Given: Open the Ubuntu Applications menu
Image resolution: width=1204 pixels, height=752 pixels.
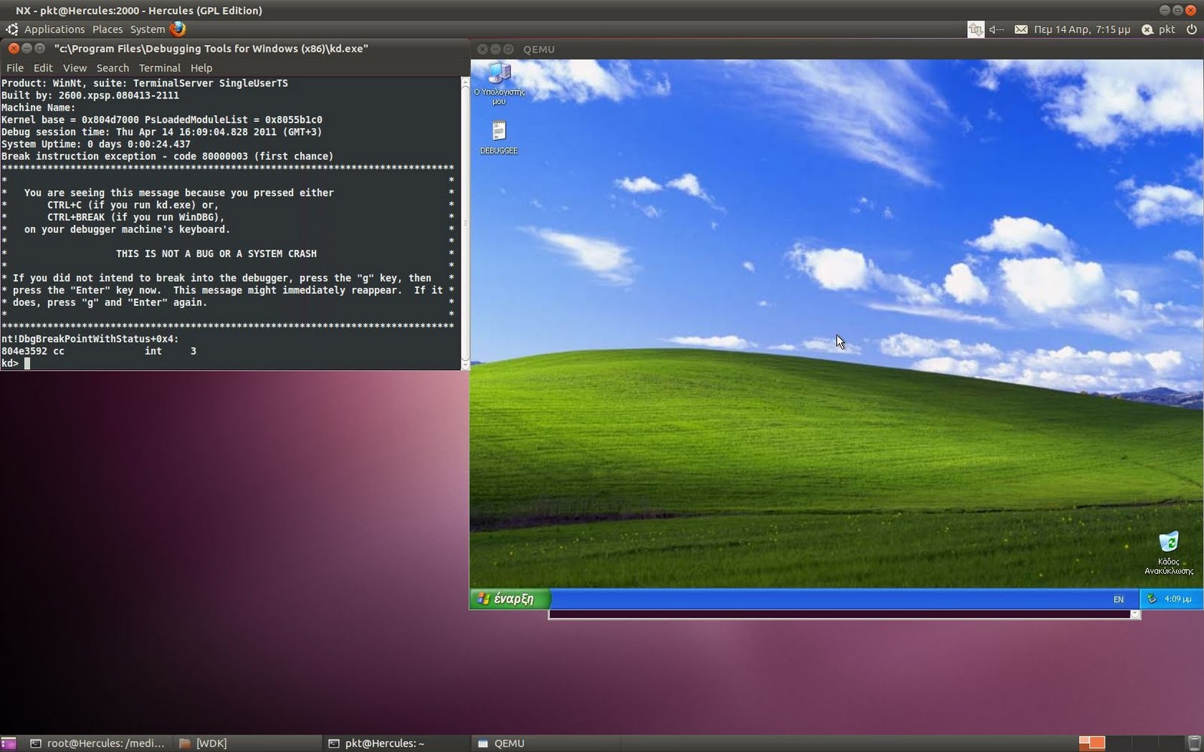Looking at the screenshot, I should (x=54, y=29).
